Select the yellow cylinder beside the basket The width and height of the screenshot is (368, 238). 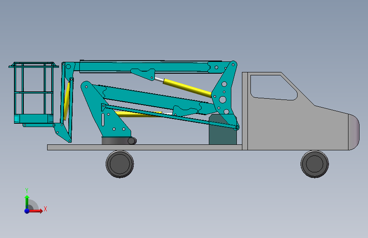point(67,101)
